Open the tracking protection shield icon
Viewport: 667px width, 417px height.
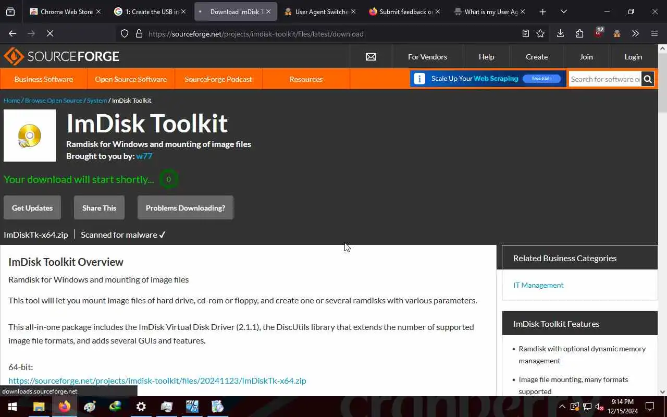tap(125, 33)
